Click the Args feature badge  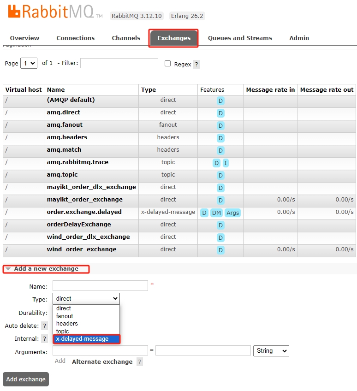(x=233, y=213)
